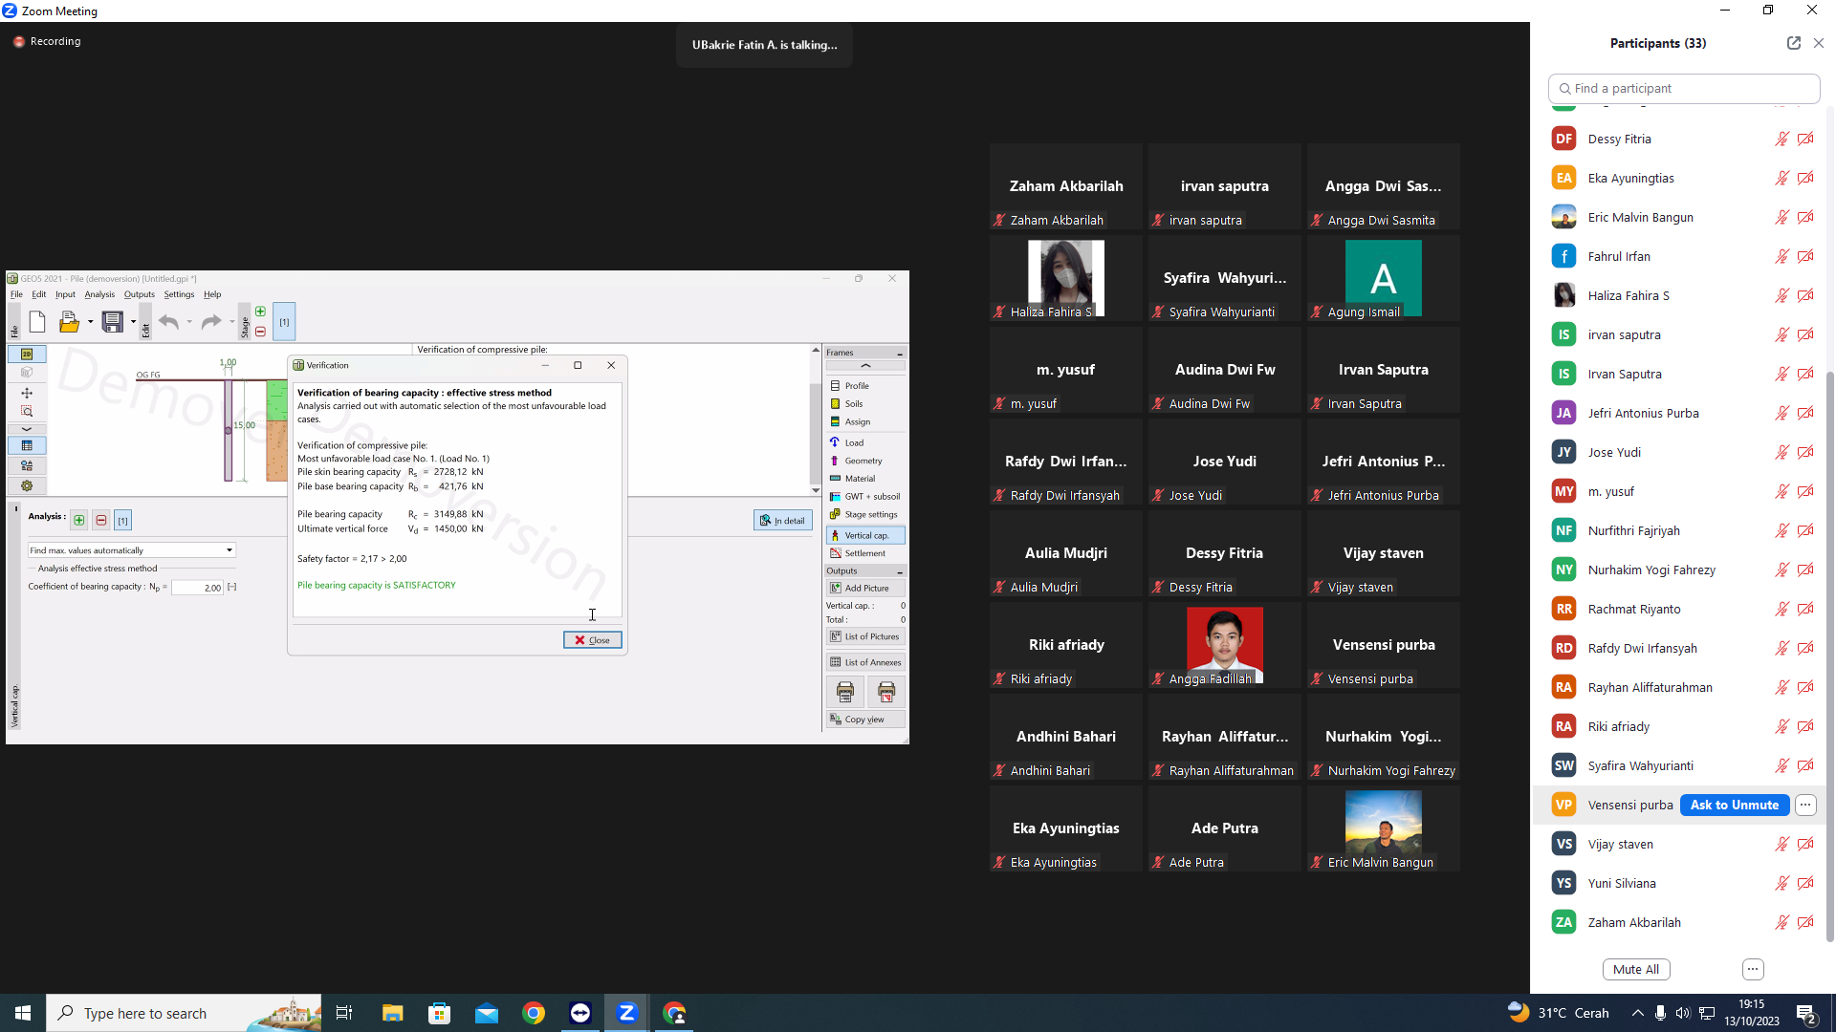
Task: Click Copy view button
Action: (x=865, y=720)
